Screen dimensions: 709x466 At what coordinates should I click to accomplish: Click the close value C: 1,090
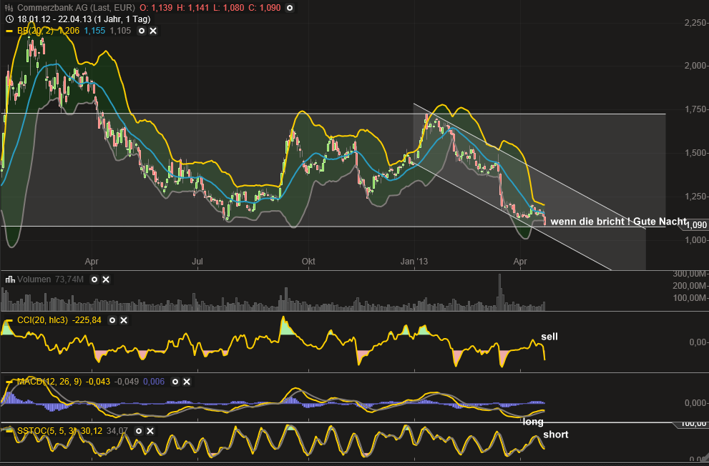coord(265,8)
